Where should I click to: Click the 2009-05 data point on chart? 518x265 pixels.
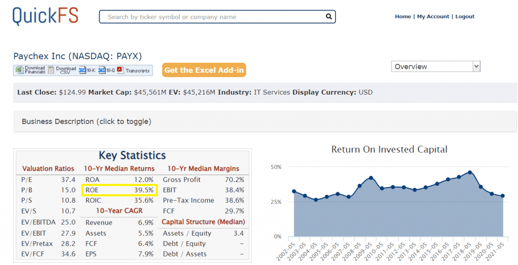[371, 178]
